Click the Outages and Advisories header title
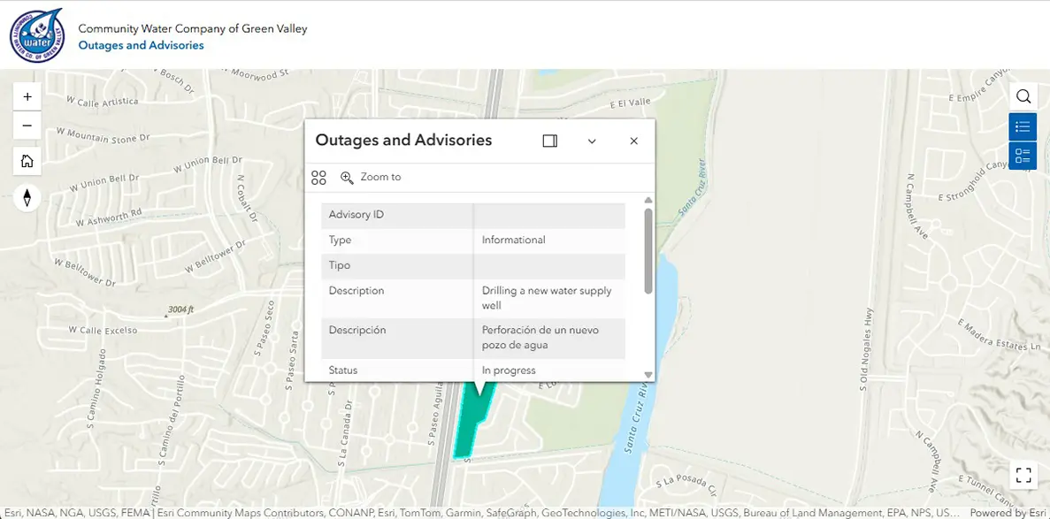The width and height of the screenshot is (1050, 519). 141,45
